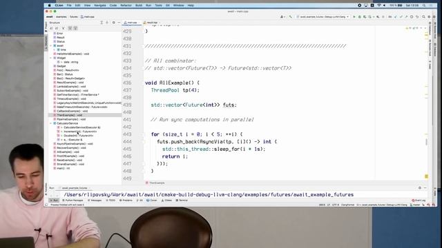Collapse the Widget node in Structure
This screenshot has height=248, width=442.
point(51,58)
